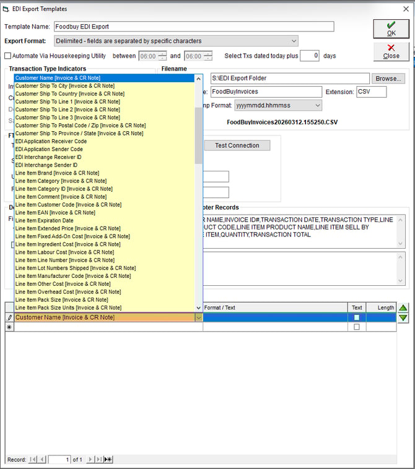415x469 pixels.
Task: Go to last record navigation icon
Action: point(99,459)
